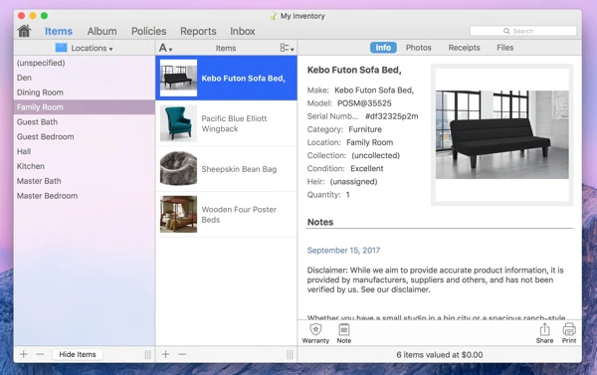The image size is (597, 375).
Task: Click the Heir value (unassigned)
Action: tap(353, 182)
